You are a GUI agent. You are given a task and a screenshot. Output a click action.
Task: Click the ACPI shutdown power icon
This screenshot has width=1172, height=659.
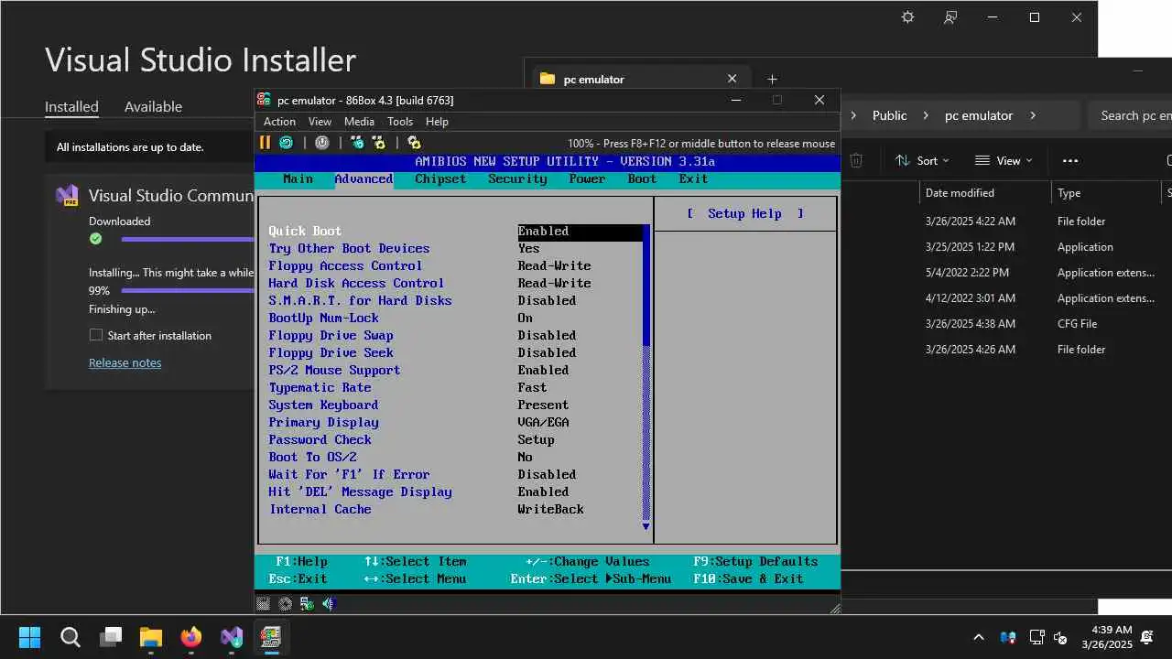coord(322,143)
